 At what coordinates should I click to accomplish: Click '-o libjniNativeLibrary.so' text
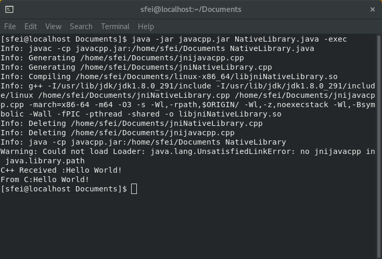[x=223, y=114]
